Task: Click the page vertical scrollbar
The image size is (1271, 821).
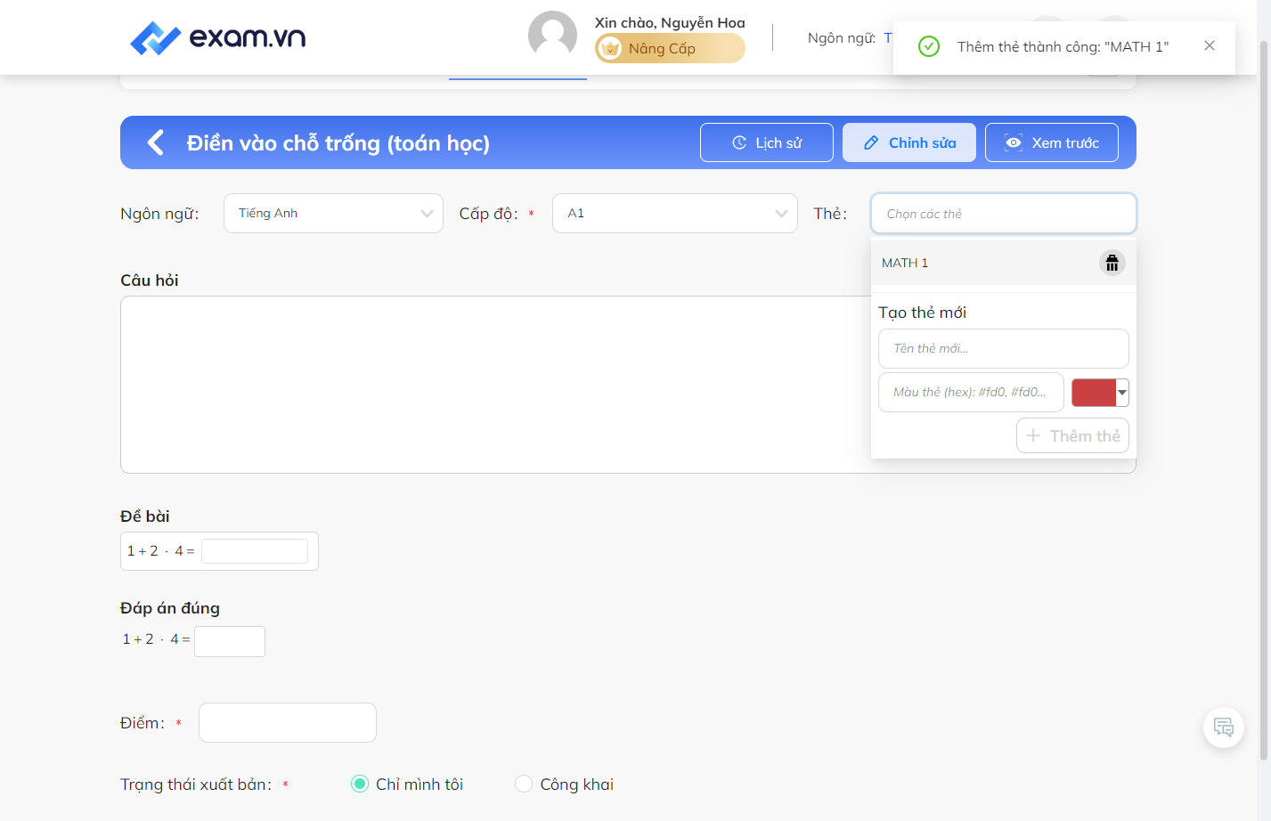Action: tap(1264, 401)
